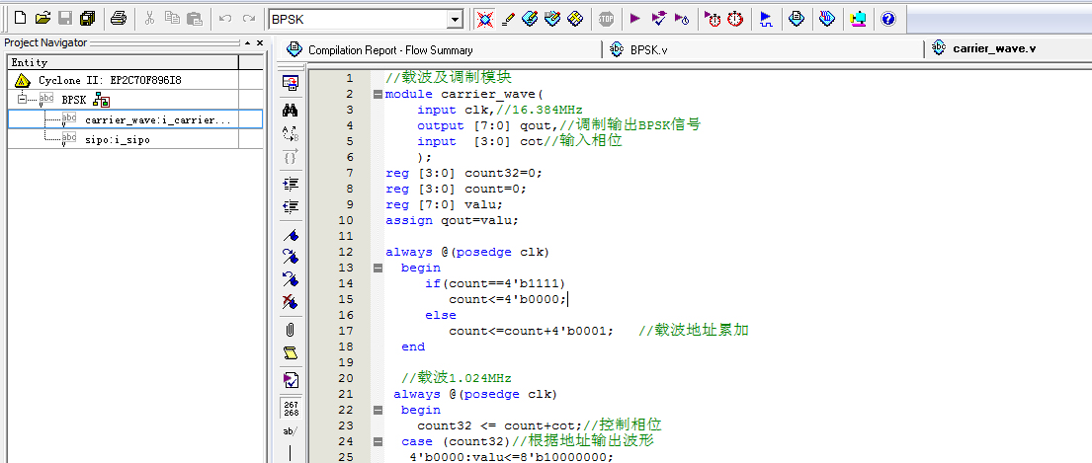The image size is (1092, 463).
Task: Collapse the BPSK entity tree node
Action: point(22,100)
